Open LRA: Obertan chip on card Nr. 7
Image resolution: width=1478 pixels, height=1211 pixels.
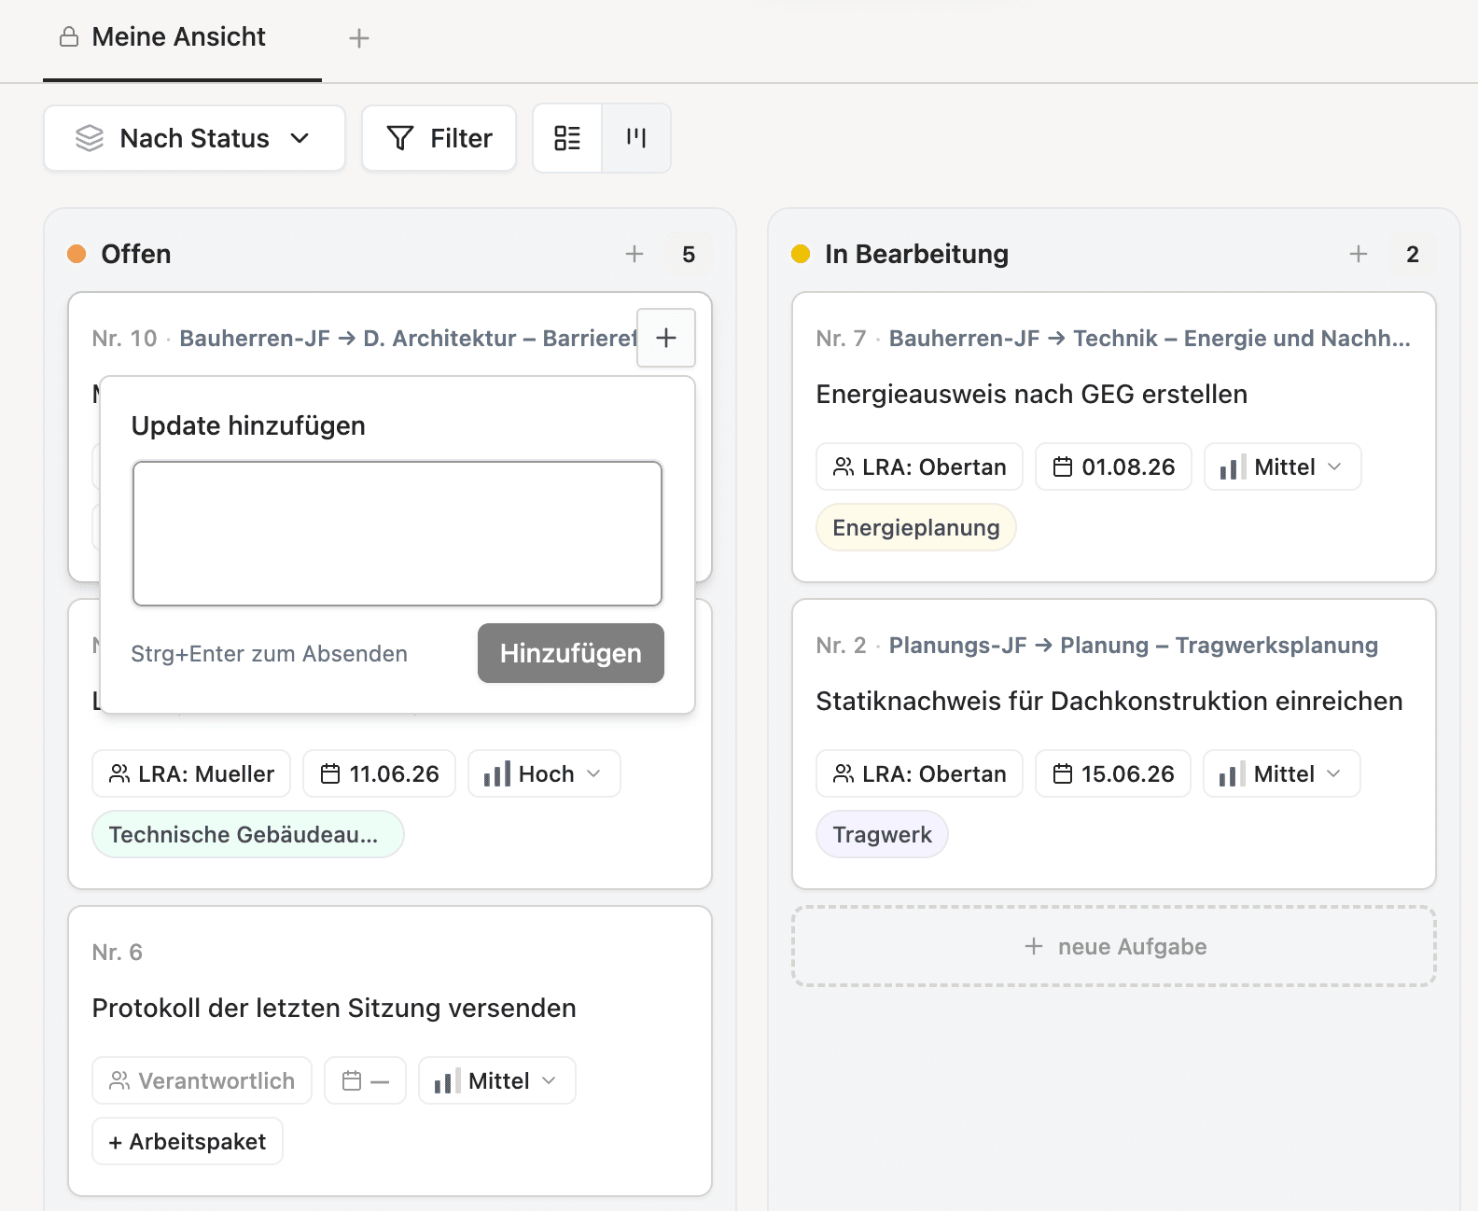(x=919, y=466)
